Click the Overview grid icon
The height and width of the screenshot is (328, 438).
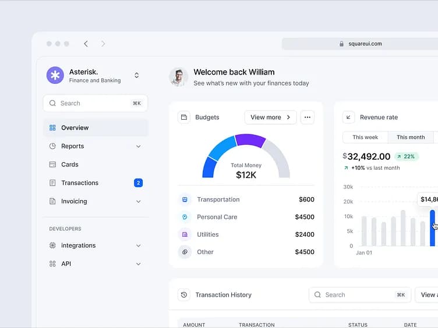click(52, 128)
